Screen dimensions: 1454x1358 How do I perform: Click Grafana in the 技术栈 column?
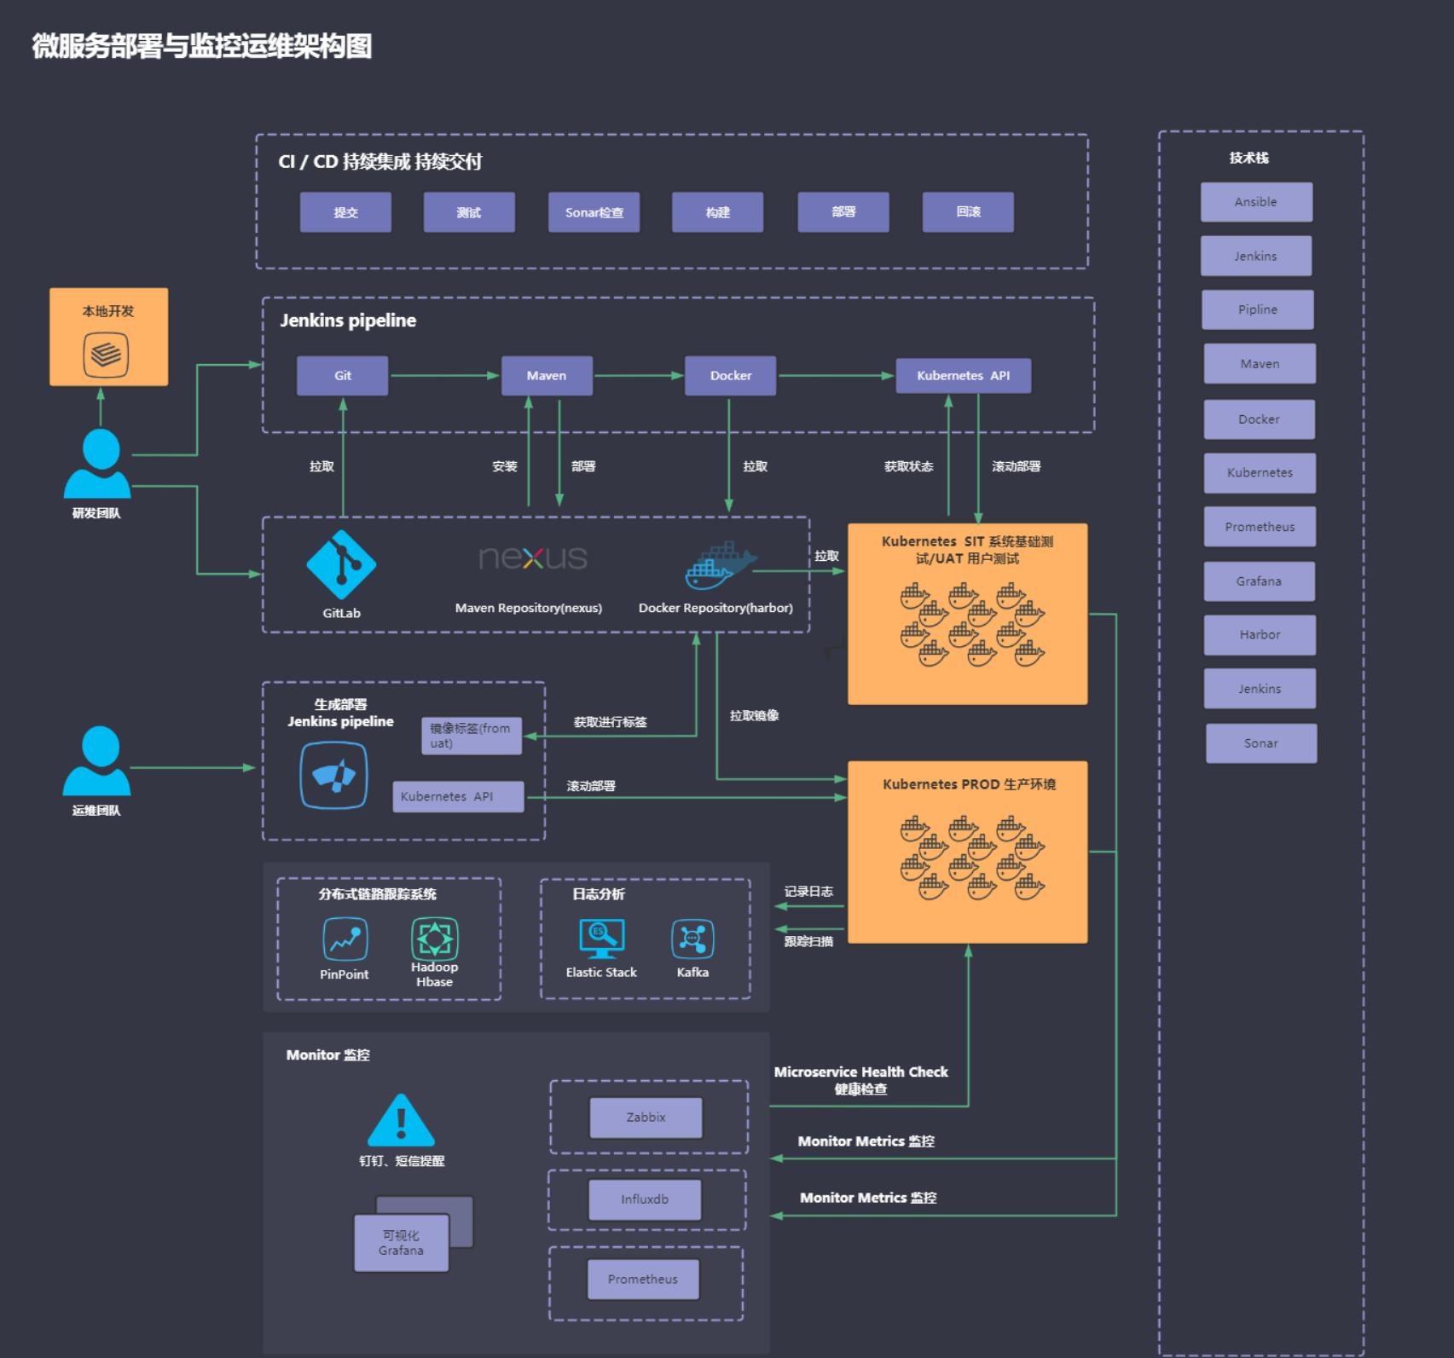1260,581
